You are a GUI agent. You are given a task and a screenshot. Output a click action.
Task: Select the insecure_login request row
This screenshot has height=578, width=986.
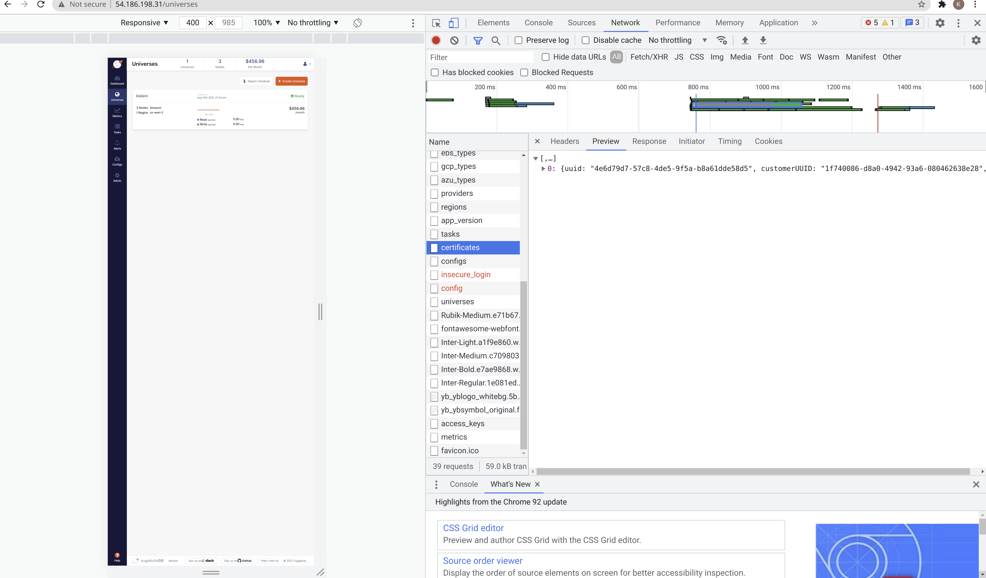[x=473, y=275]
